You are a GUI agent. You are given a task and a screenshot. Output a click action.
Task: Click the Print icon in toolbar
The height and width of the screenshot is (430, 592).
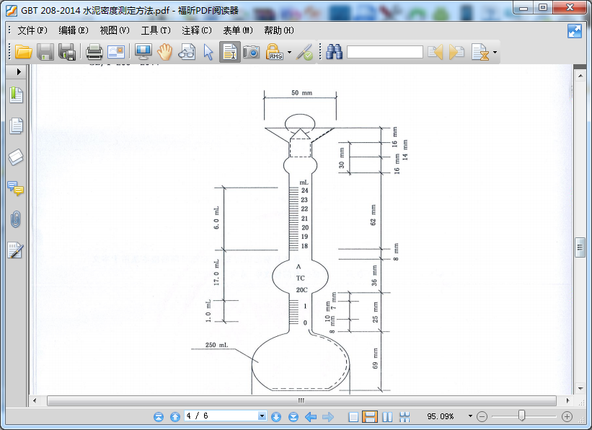point(94,52)
